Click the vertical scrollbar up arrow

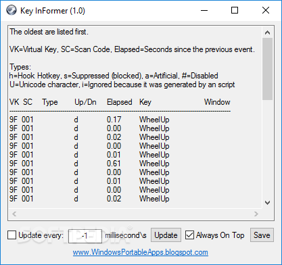point(267,32)
